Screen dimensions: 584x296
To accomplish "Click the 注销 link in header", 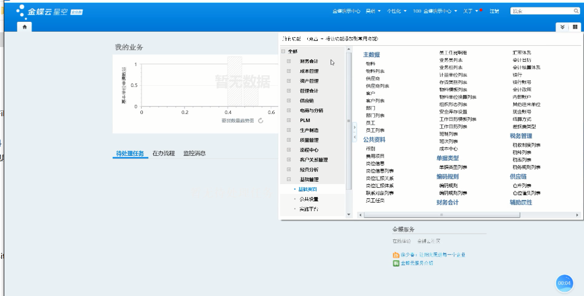I will coord(494,11).
